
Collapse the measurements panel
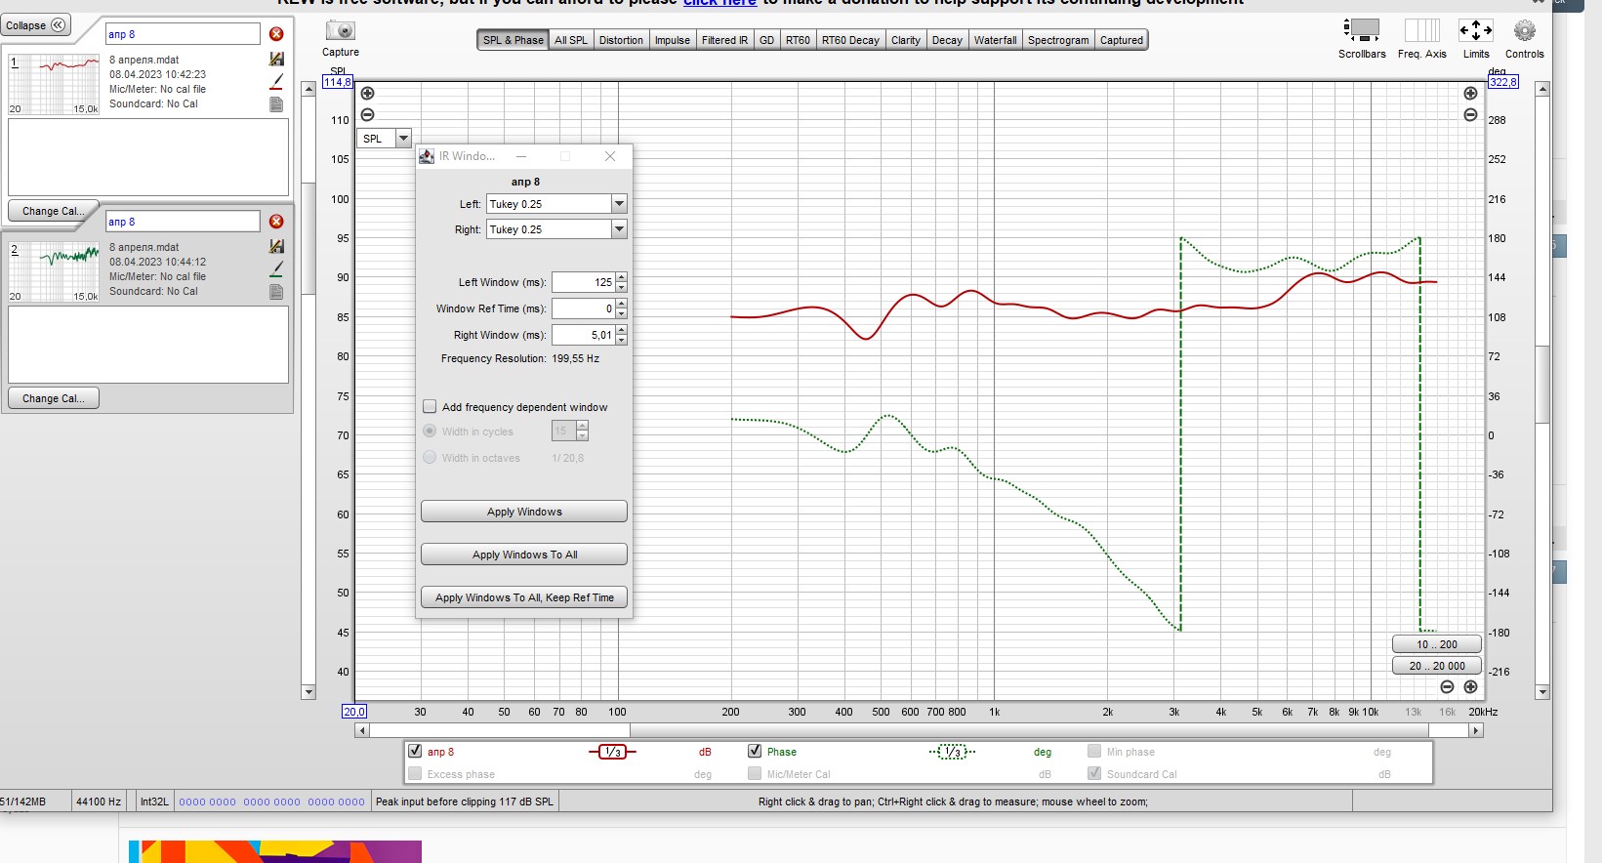click(x=35, y=25)
